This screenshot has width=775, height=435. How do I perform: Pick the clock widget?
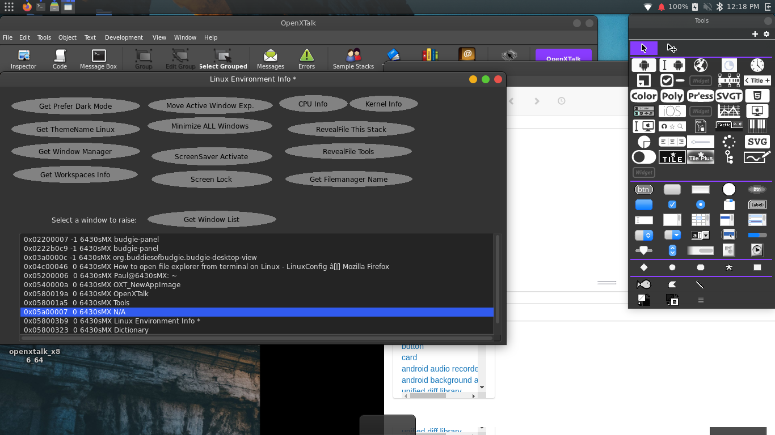[757, 65]
